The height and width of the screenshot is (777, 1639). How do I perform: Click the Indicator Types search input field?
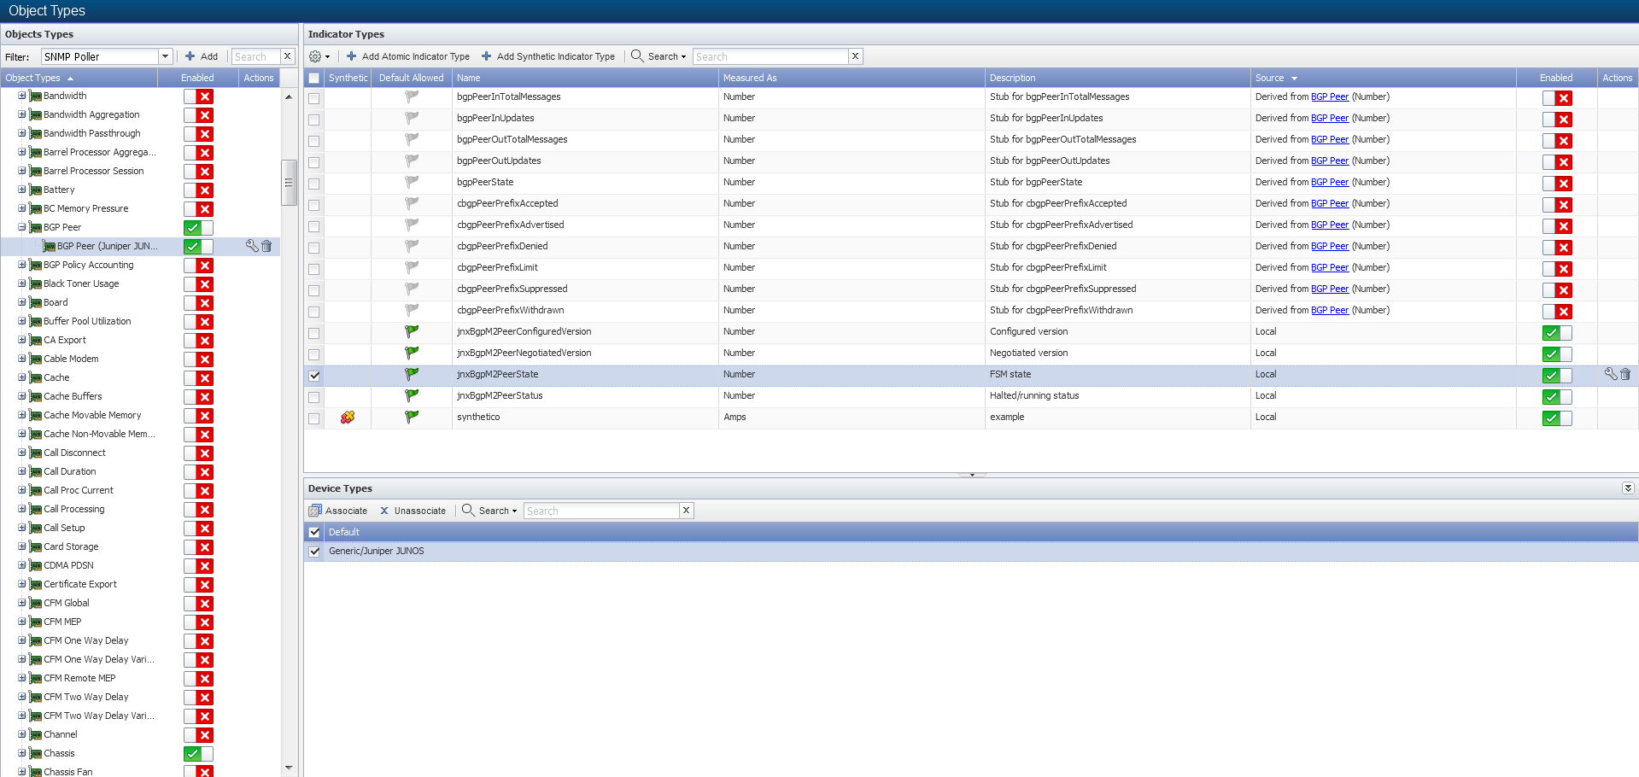click(x=770, y=56)
